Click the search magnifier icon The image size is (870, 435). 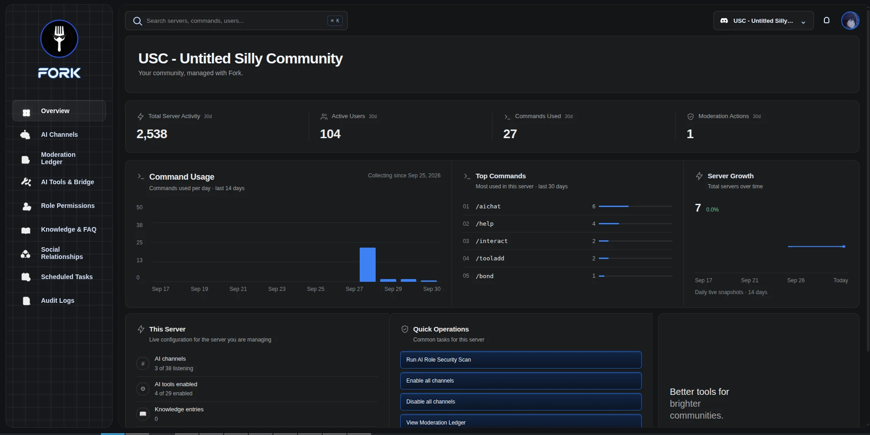[x=137, y=21]
